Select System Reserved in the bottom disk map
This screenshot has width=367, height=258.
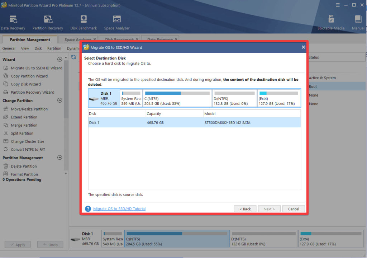click(x=113, y=239)
